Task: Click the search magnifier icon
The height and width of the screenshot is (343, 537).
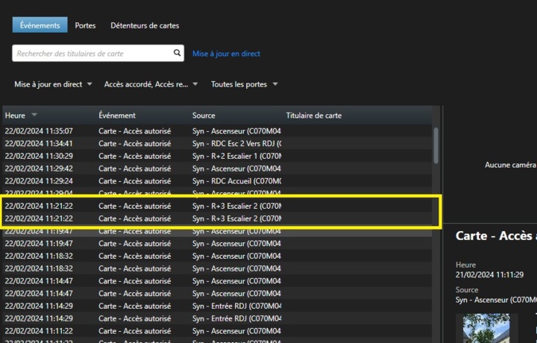Action: [177, 53]
